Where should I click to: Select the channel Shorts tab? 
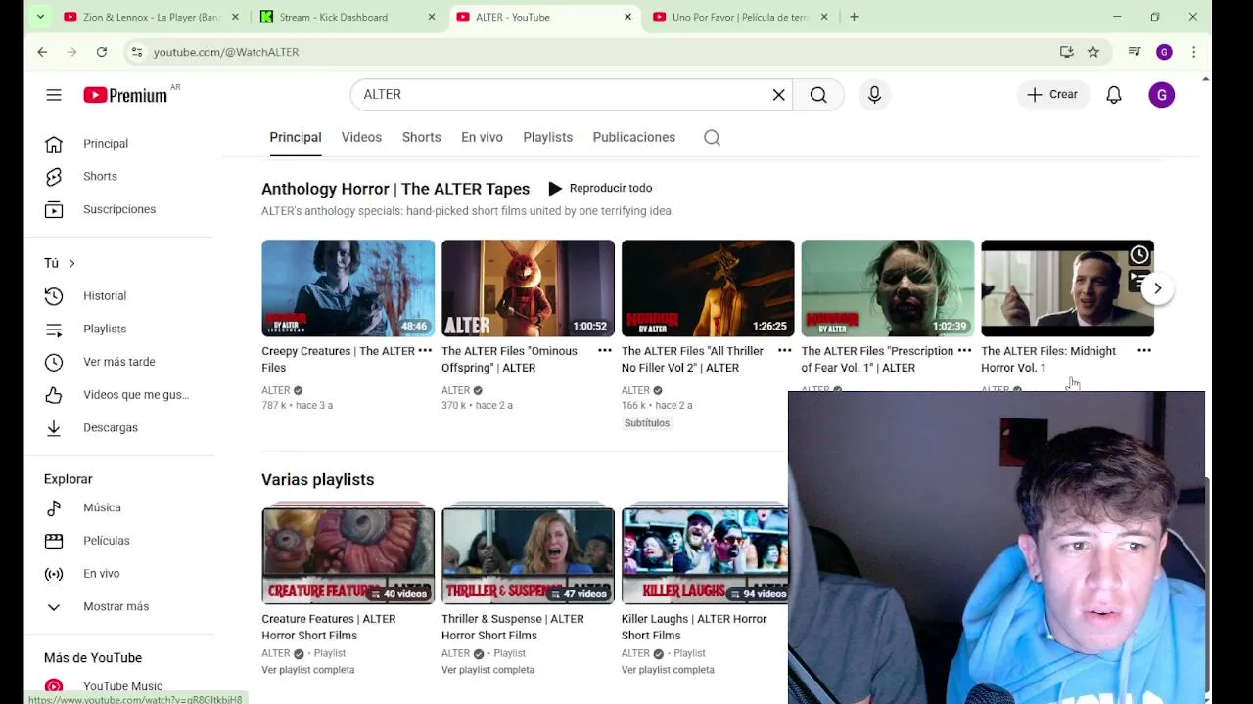421,138
